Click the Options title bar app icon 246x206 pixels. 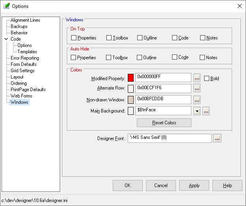6,6
